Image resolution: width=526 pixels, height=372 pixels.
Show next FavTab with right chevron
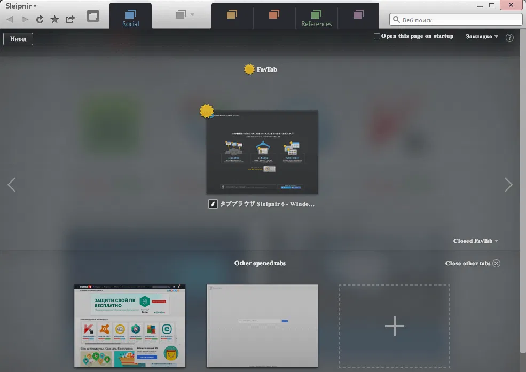pos(508,185)
